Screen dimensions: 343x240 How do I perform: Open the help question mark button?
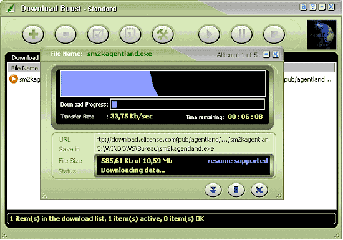(313, 7)
